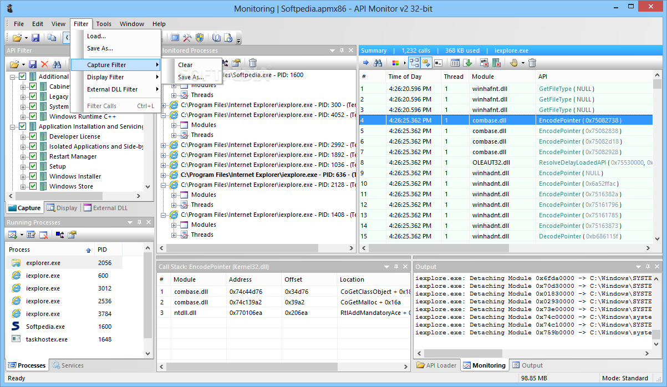Click the red X icon in API Filter toolbar
The width and height of the screenshot is (667, 387).
point(45,64)
